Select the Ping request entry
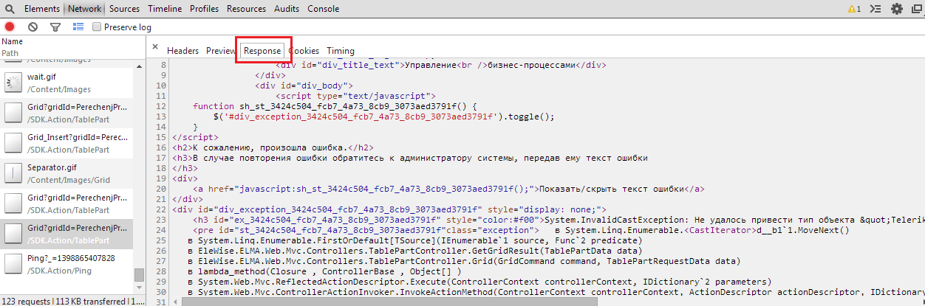This screenshot has width=925, height=306. (x=66, y=264)
